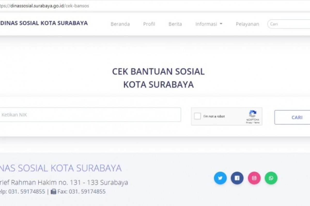Go to the Beranda menu item
Viewport: 310px width, 206px height.
pyautogui.click(x=120, y=24)
